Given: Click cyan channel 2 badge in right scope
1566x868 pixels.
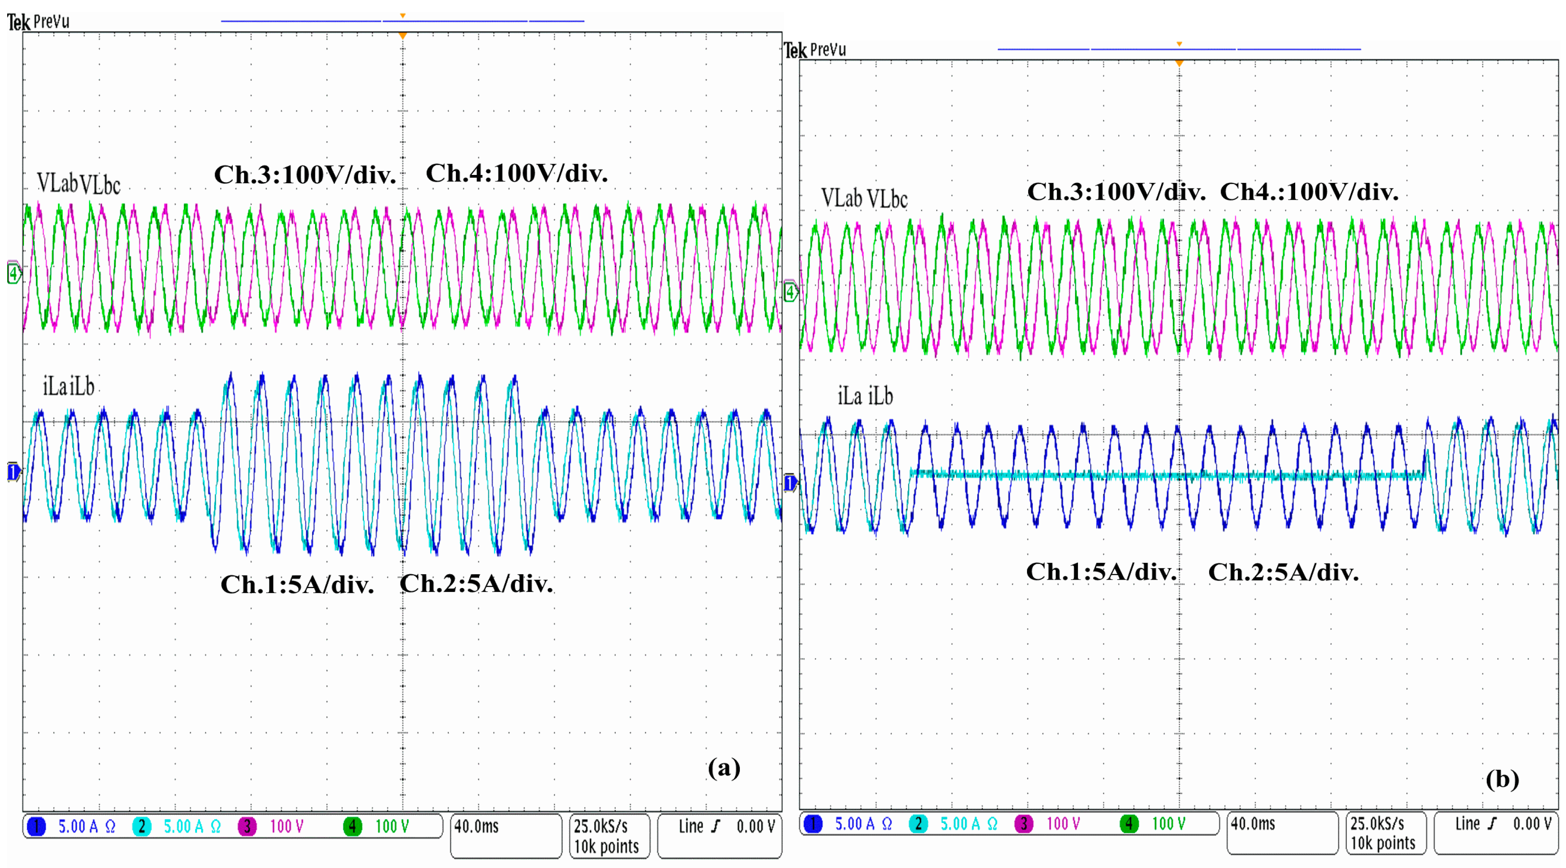Looking at the screenshot, I should [918, 824].
